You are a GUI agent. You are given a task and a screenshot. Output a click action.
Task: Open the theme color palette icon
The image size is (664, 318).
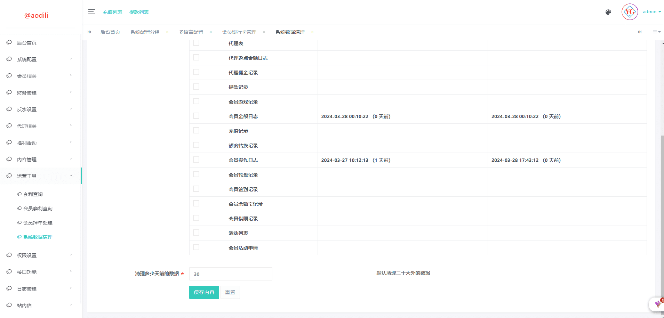tap(608, 12)
